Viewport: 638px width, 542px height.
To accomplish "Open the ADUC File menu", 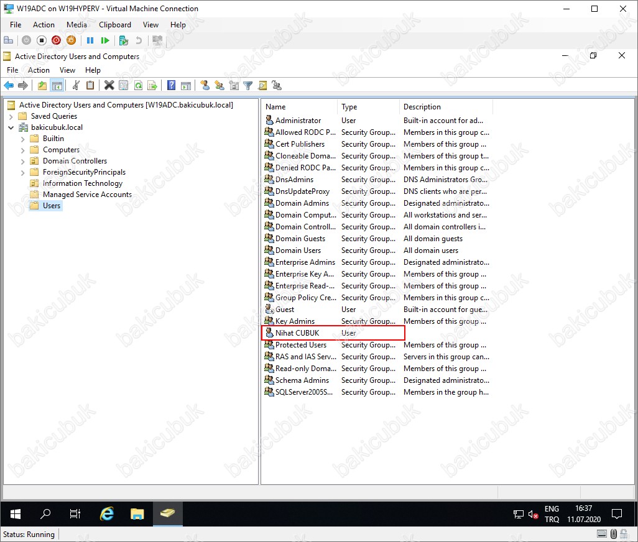I will pyautogui.click(x=12, y=70).
